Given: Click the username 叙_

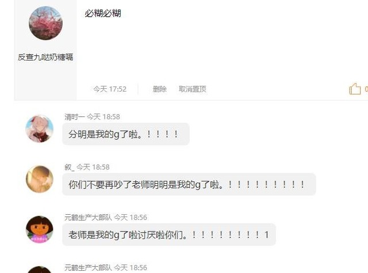Looking at the screenshot, I should pyautogui.click(x=70, y=167).
